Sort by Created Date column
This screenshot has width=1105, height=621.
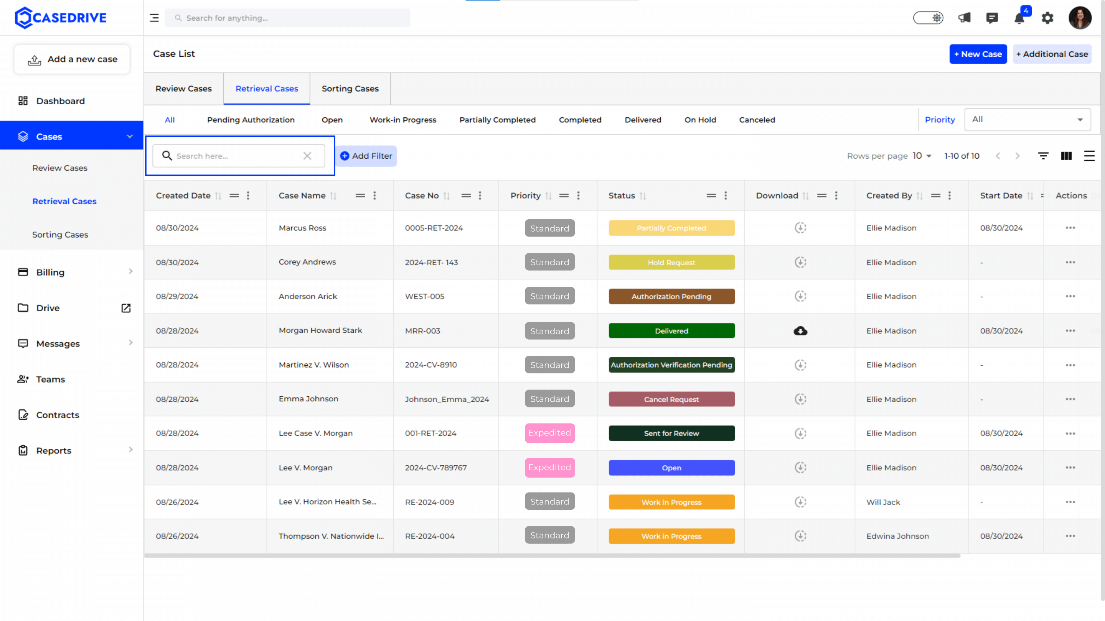click(x=218, y=196)
